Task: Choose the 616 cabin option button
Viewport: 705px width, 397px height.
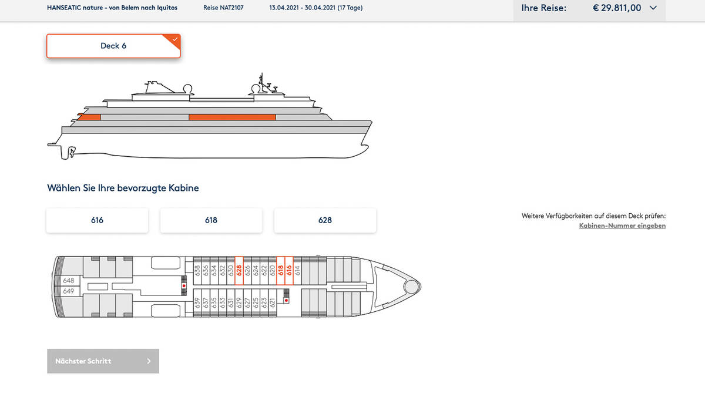Action: [98, 220]
